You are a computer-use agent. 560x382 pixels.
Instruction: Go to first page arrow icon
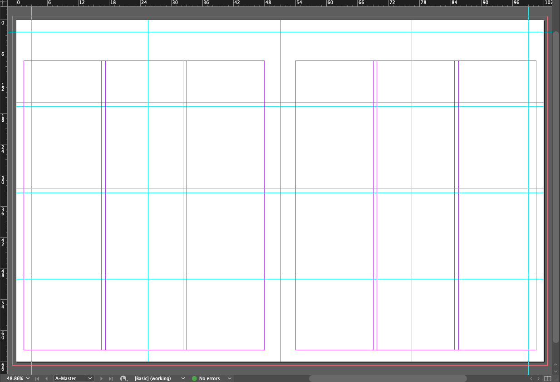coord(37,378)
